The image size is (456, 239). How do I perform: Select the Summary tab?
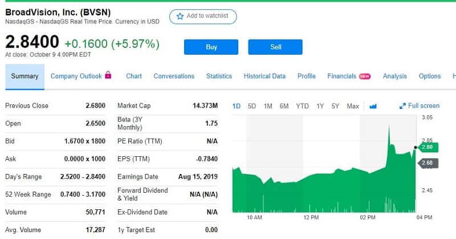[25, 76]
